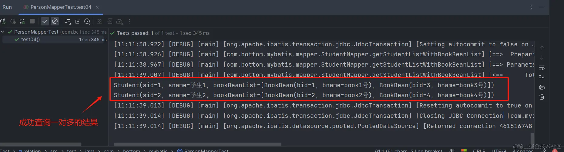Image resolution: width=564 pixels, height=152 pixels.
Task: Toggle scroll to end of console
Action: point(542,77)
